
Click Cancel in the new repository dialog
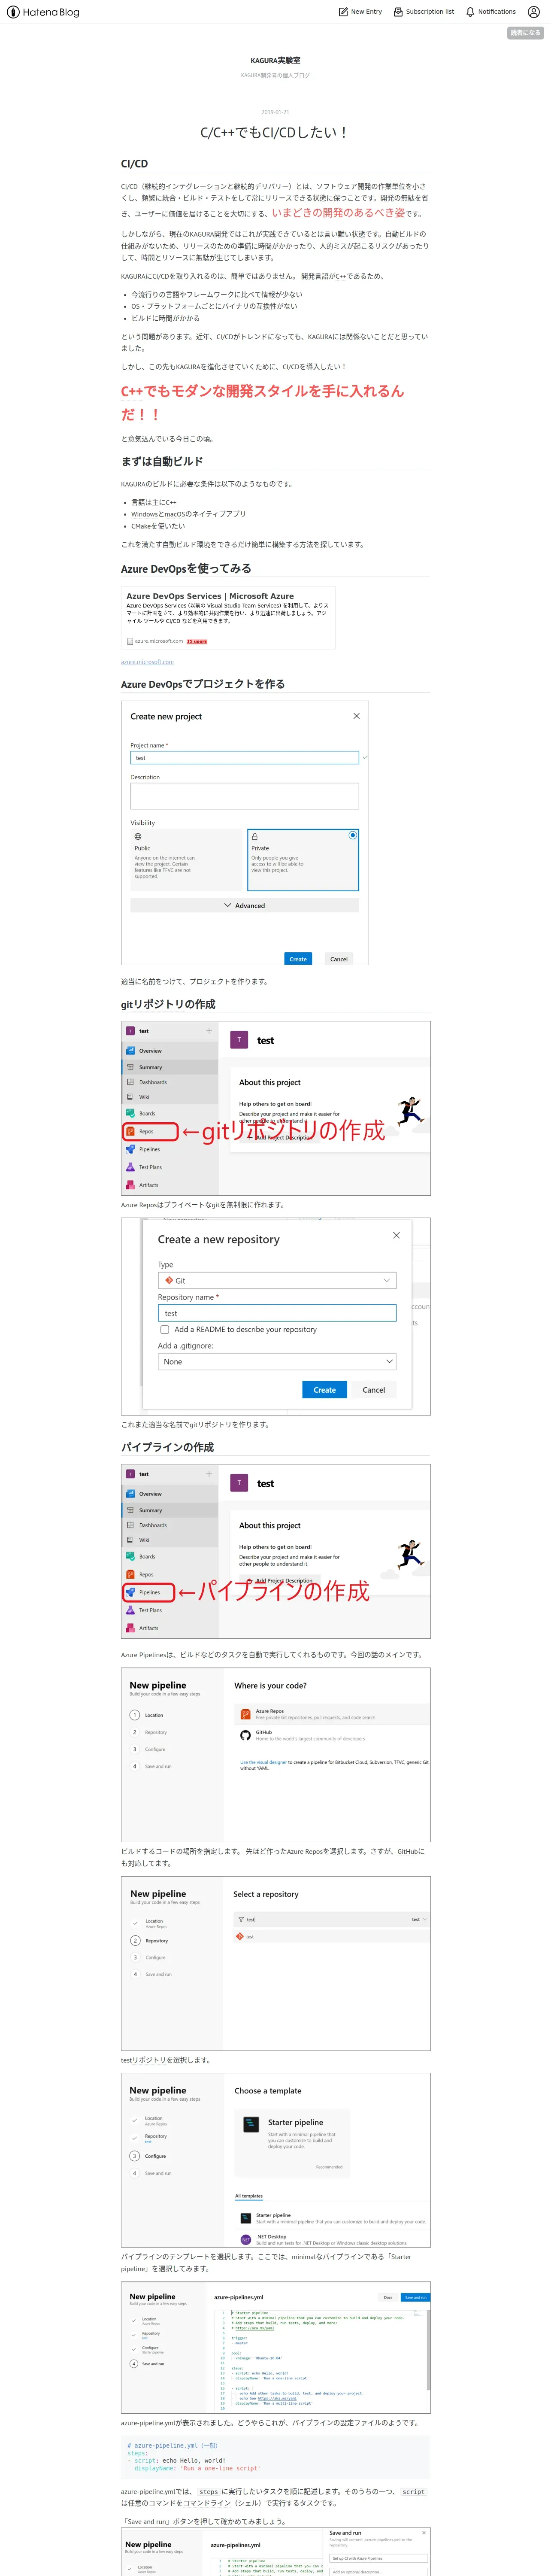point(374,1390)
